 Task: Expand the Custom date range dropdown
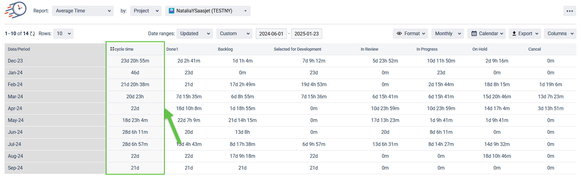pyautogui.click(x=234, y=34)
